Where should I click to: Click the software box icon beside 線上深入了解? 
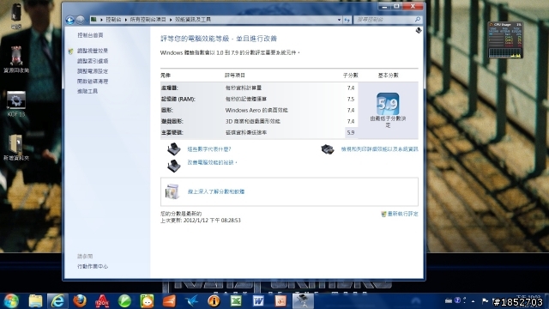click(172, 191)
